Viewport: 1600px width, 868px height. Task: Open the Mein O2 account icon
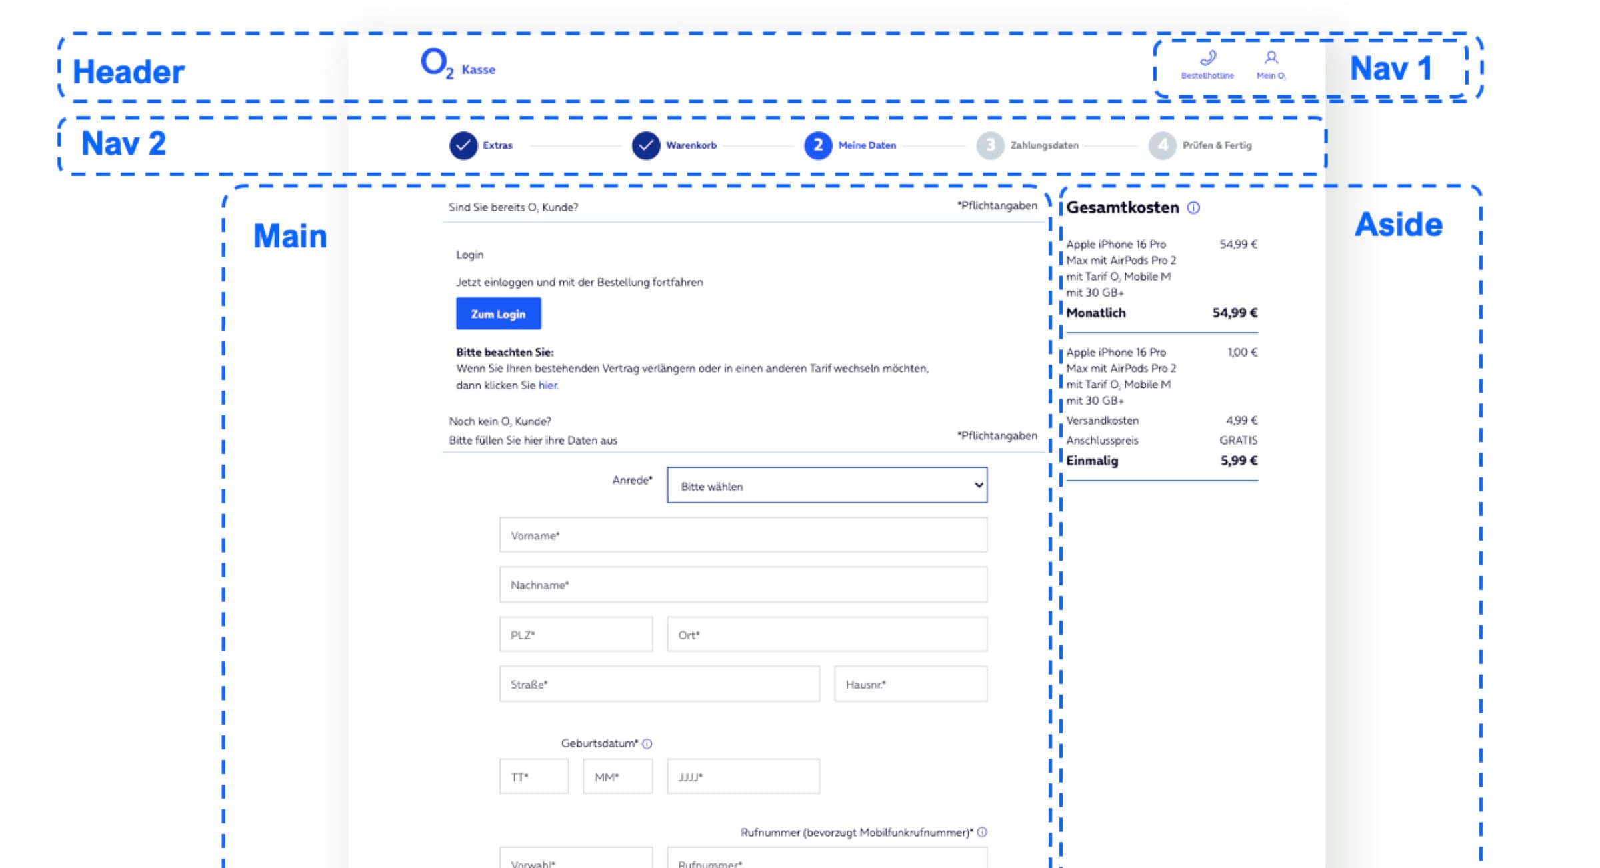click(1271, 58)
